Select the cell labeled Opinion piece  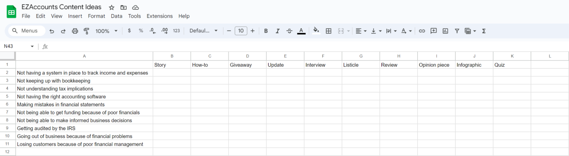(436, 65)
